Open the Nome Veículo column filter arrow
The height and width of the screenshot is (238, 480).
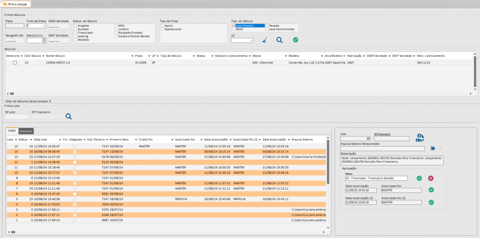[132, 56]
